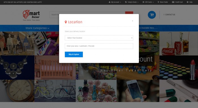Close the Location dialog
The width and height of the screenshot is (198, 108).
(132, 21)
